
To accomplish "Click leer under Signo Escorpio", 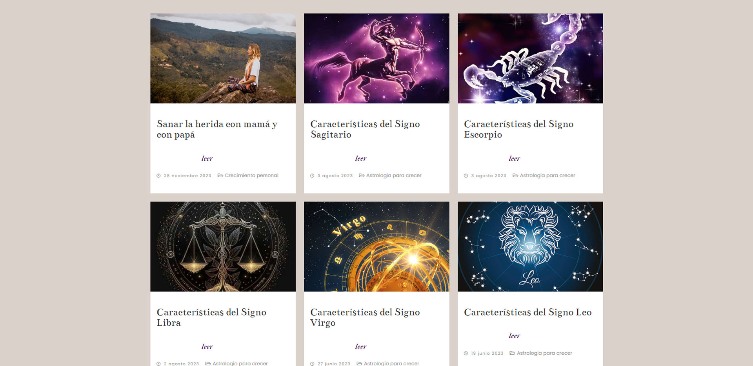I will (x=515, y=158).
